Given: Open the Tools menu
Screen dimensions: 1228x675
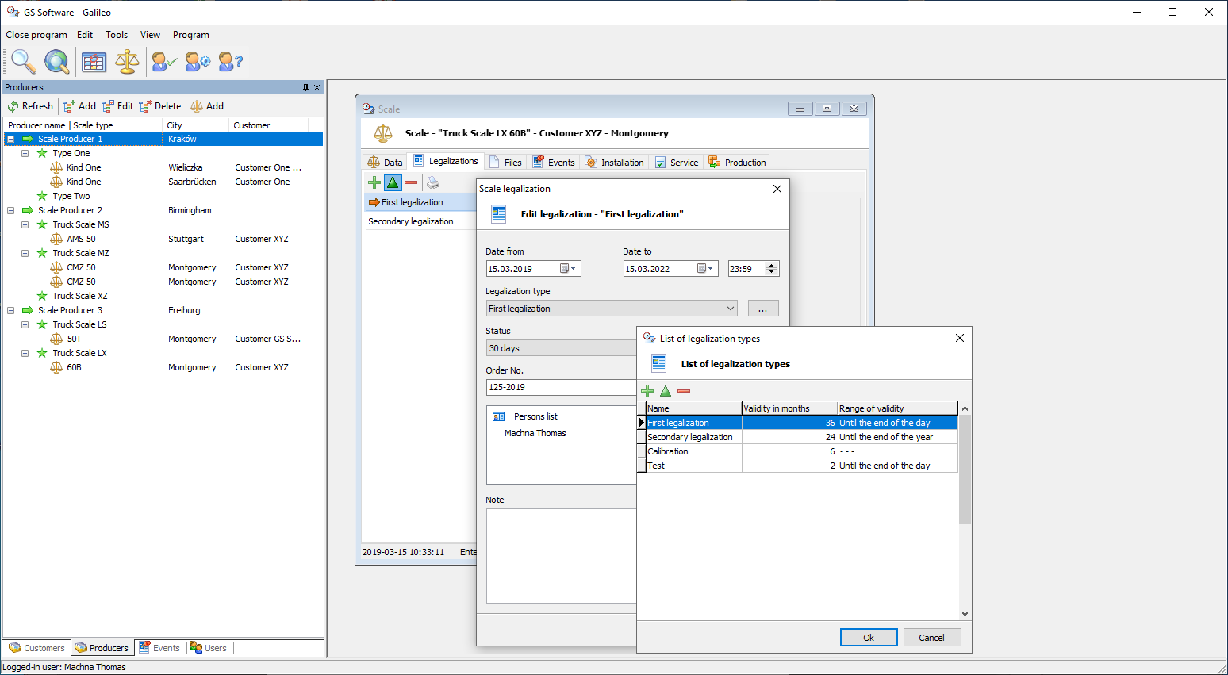Looking at the screenshot, I should pos(116,35).
